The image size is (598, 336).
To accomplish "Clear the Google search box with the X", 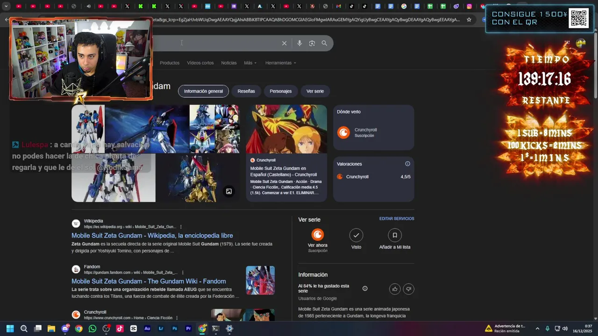I will pos(284,43).
